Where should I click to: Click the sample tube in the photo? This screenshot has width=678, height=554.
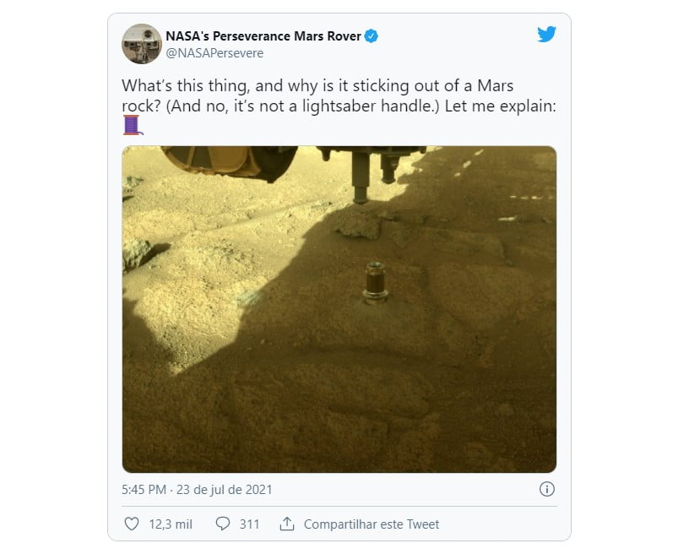(x=375, y=282)
